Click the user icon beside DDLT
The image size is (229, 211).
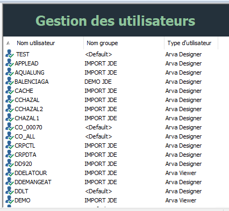pos(10,191)
